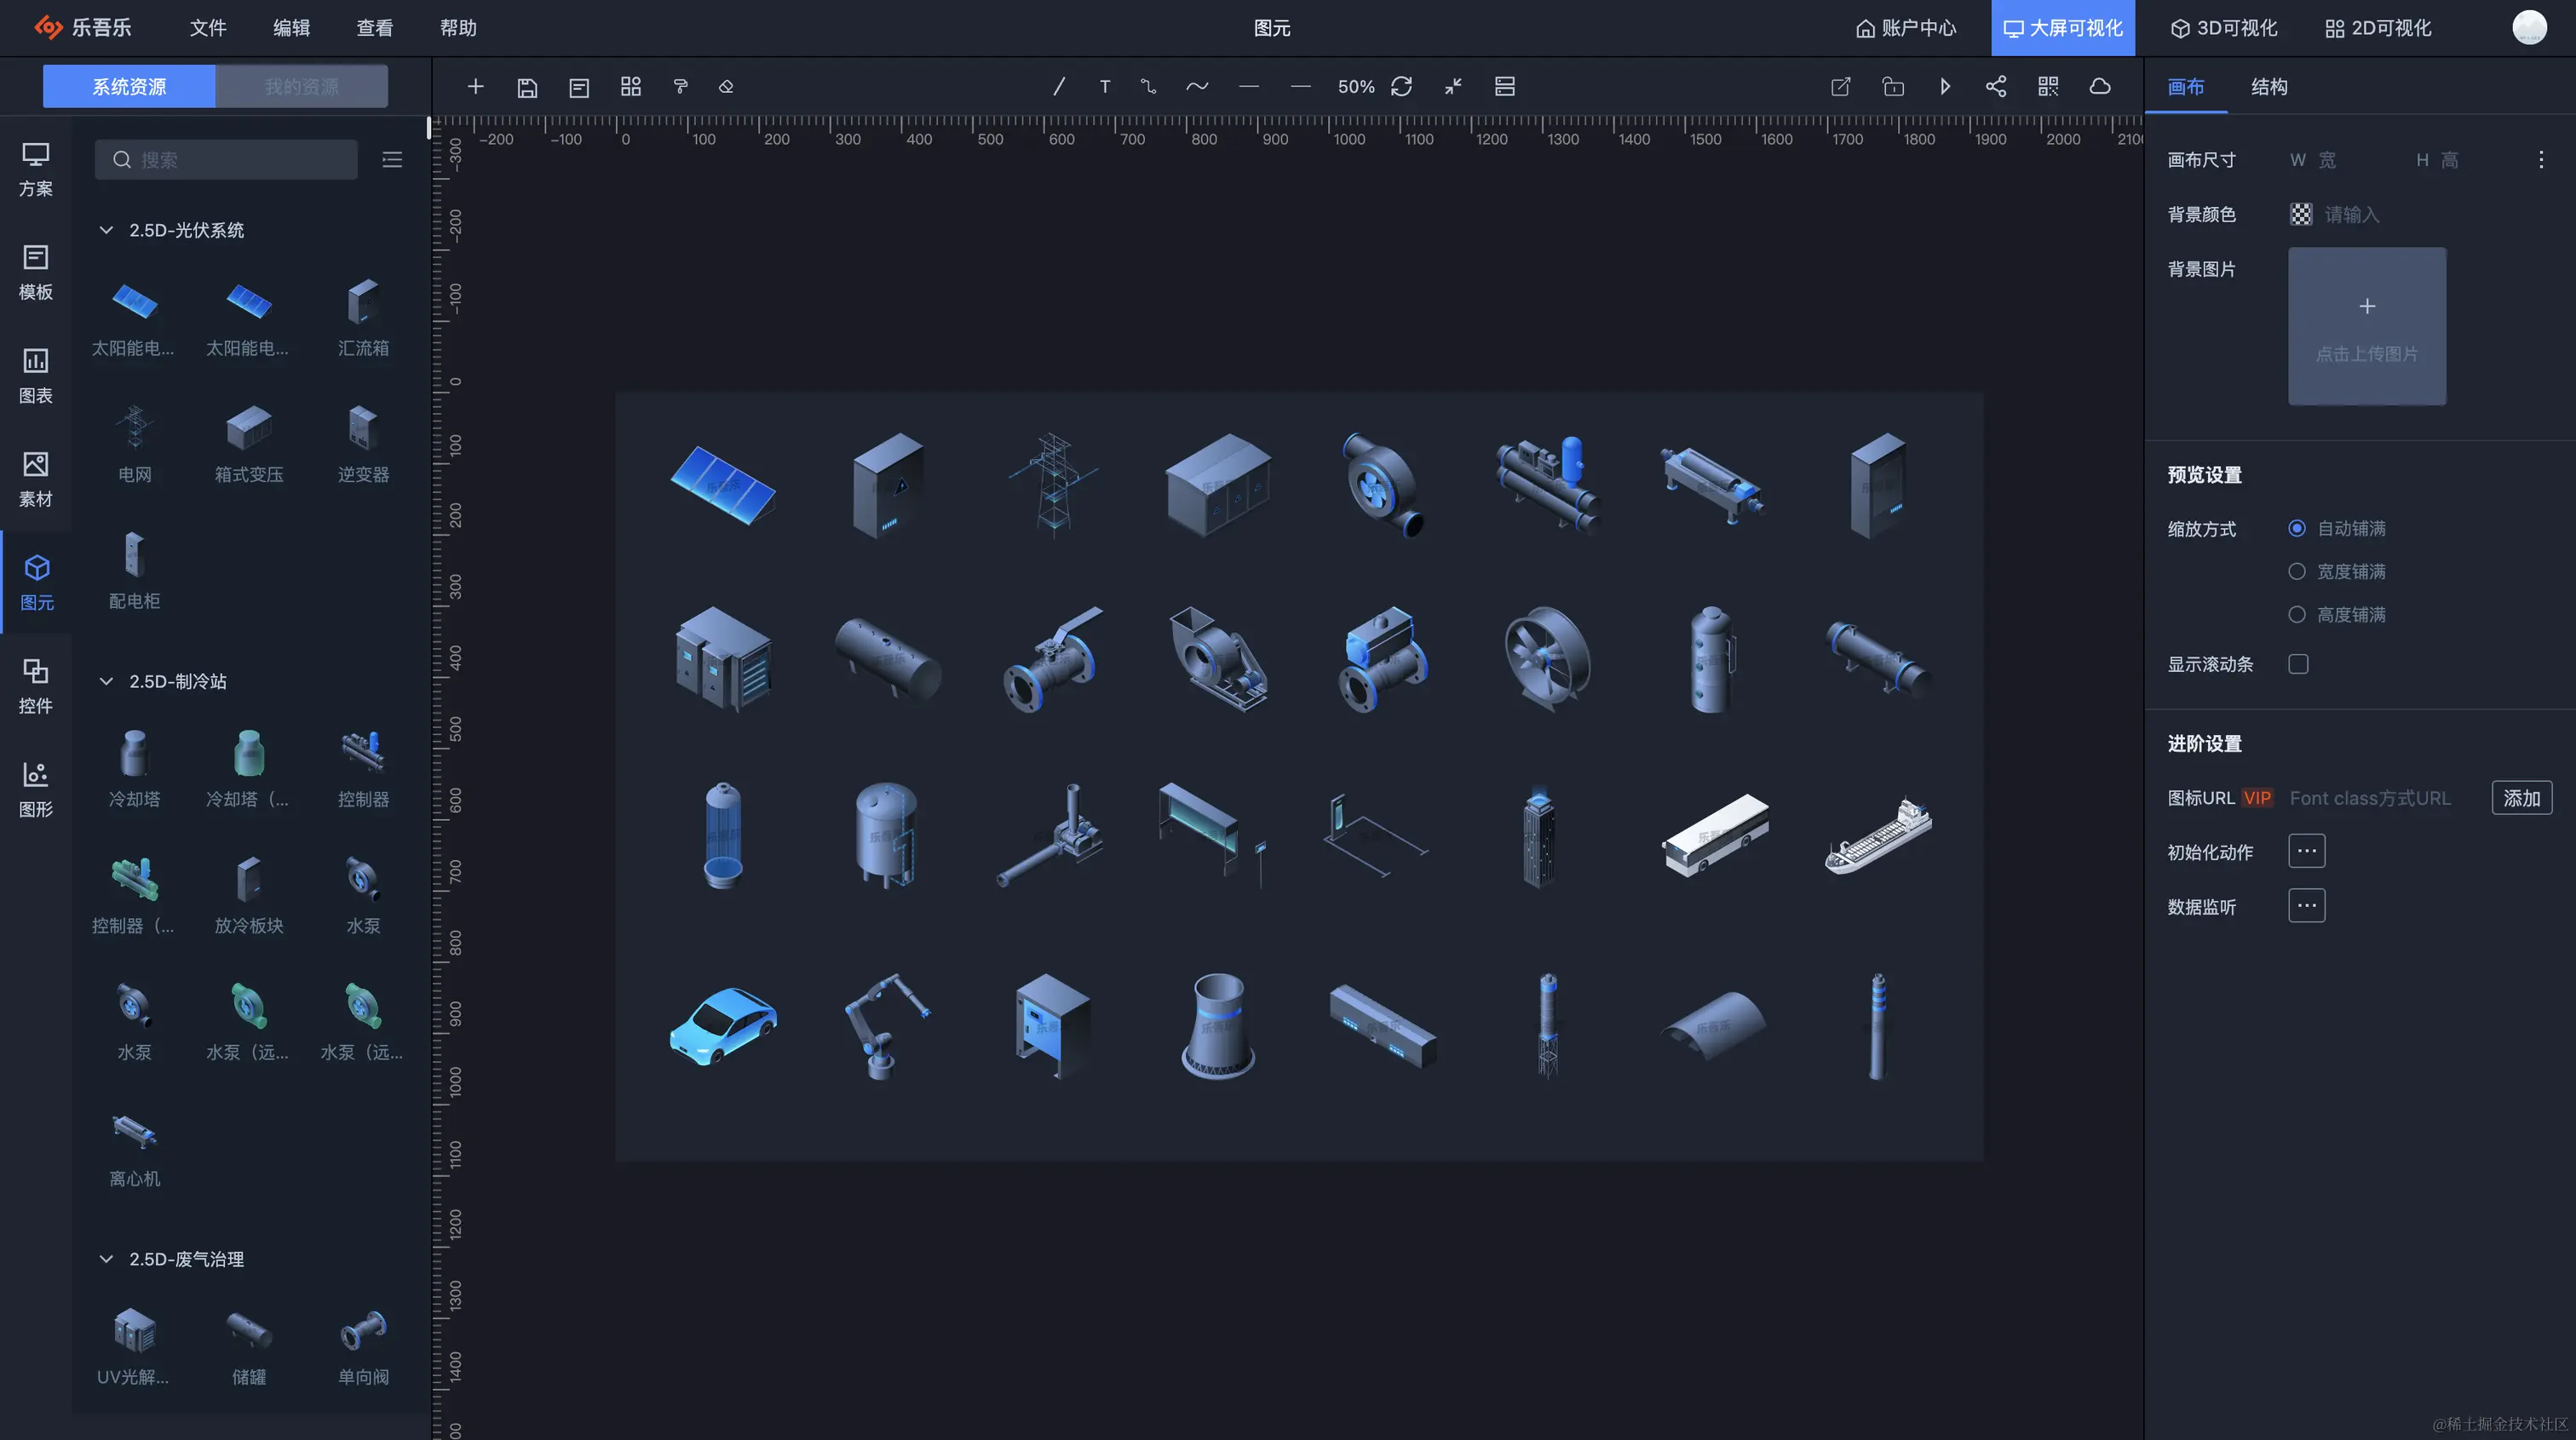Enable the 显示滚动条 checkbox

click(2298, 664)
